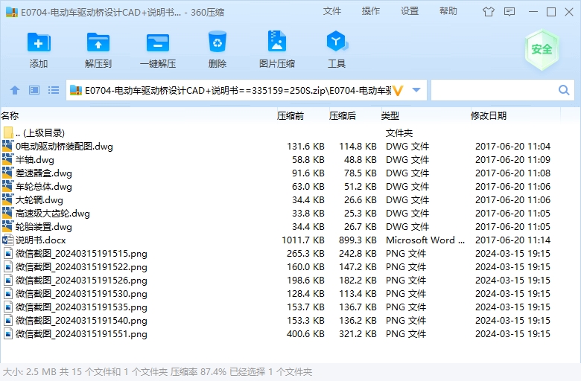Click the green 安全 security badge
Screen dimensions: 581x381
pos(542,50)
